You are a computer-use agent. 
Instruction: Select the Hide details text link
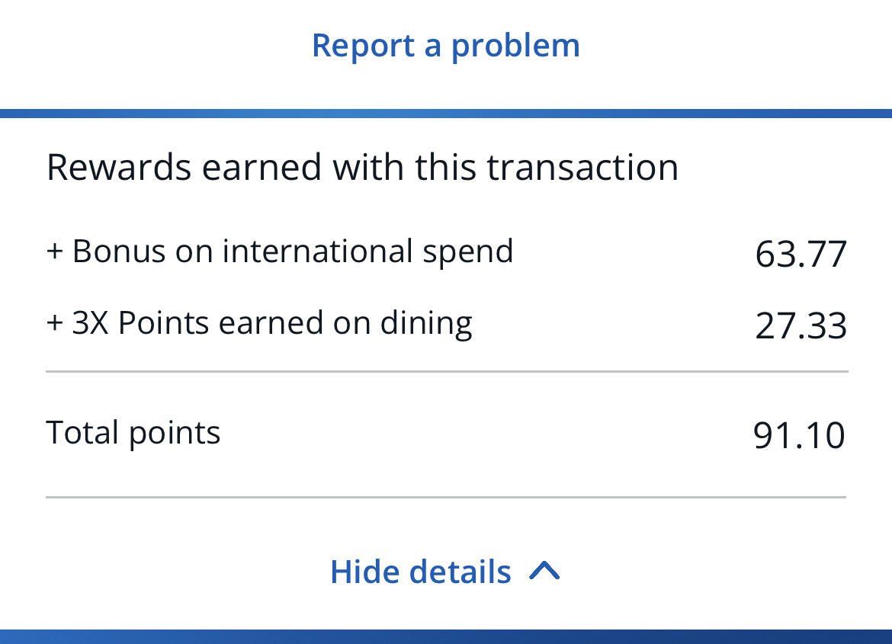pyautogui.click(x=420, y=571)
